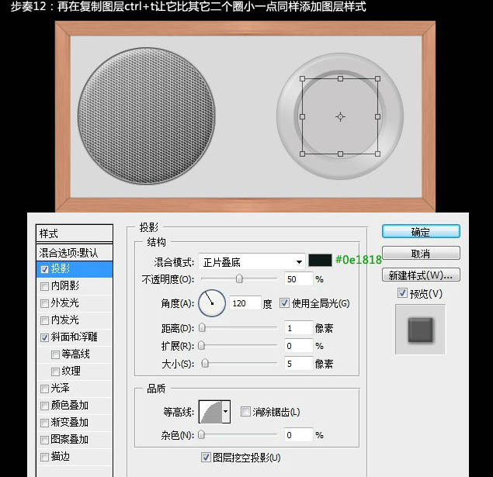
Task: Click the 杂色(N) slider handle
Action: pyautogui.click(x=202, y=434)
